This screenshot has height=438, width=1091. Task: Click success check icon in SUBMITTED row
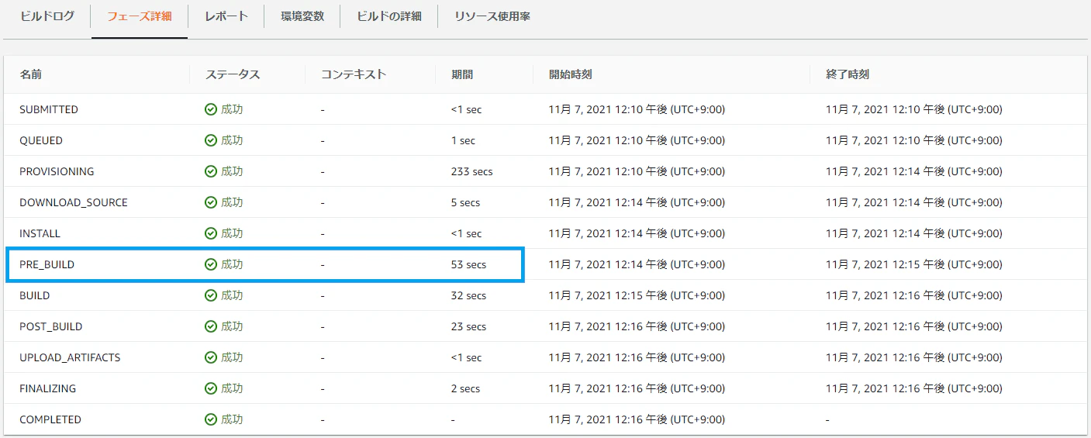click(211, 109)
